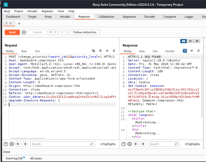
Task: Switch to the Dashboard tab
Action: (x=13, y=17)
